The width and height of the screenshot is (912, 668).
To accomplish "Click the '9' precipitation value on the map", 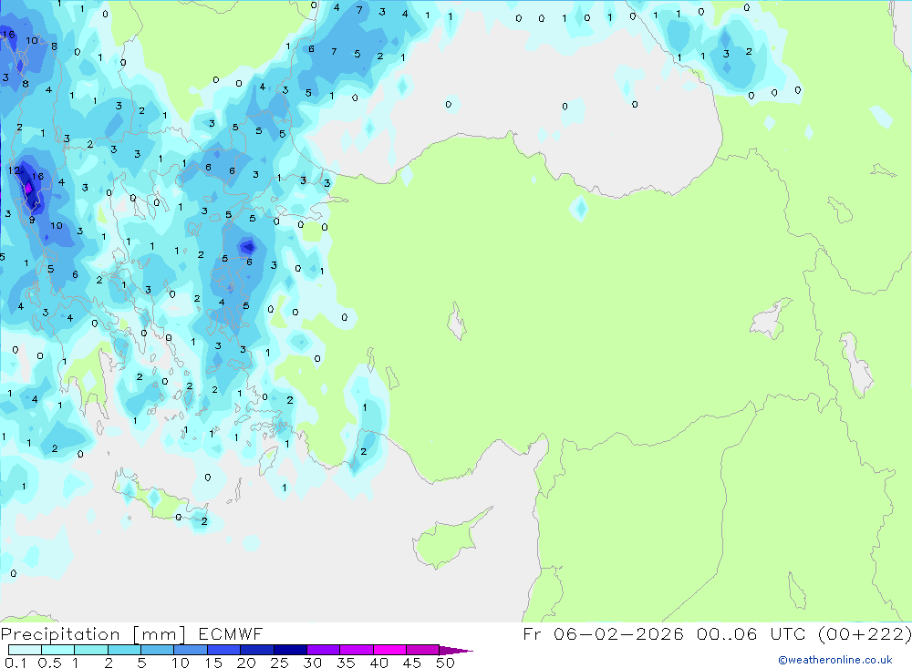I will pos(32,220).
